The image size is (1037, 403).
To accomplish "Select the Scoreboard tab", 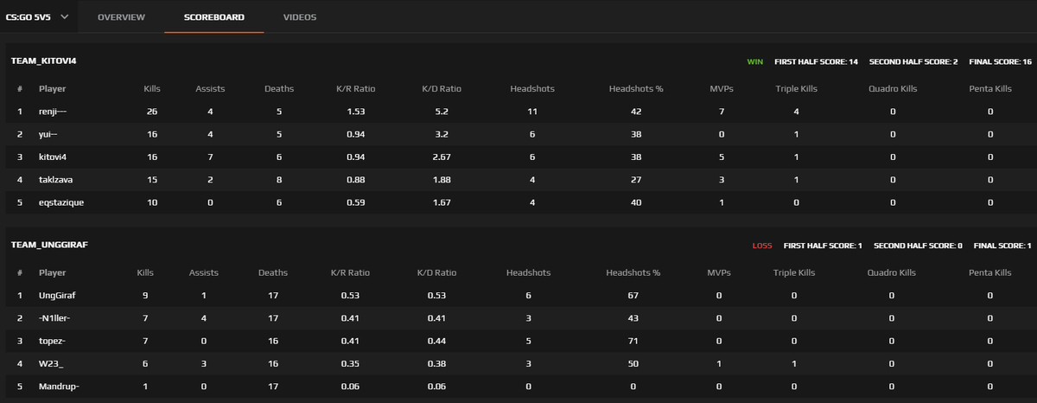I will click(214, 16).
